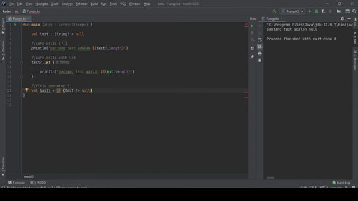This screenshot has height=201, width=358.
Task: Toggle scroll to end in Run console
Action: pos(260,47)
